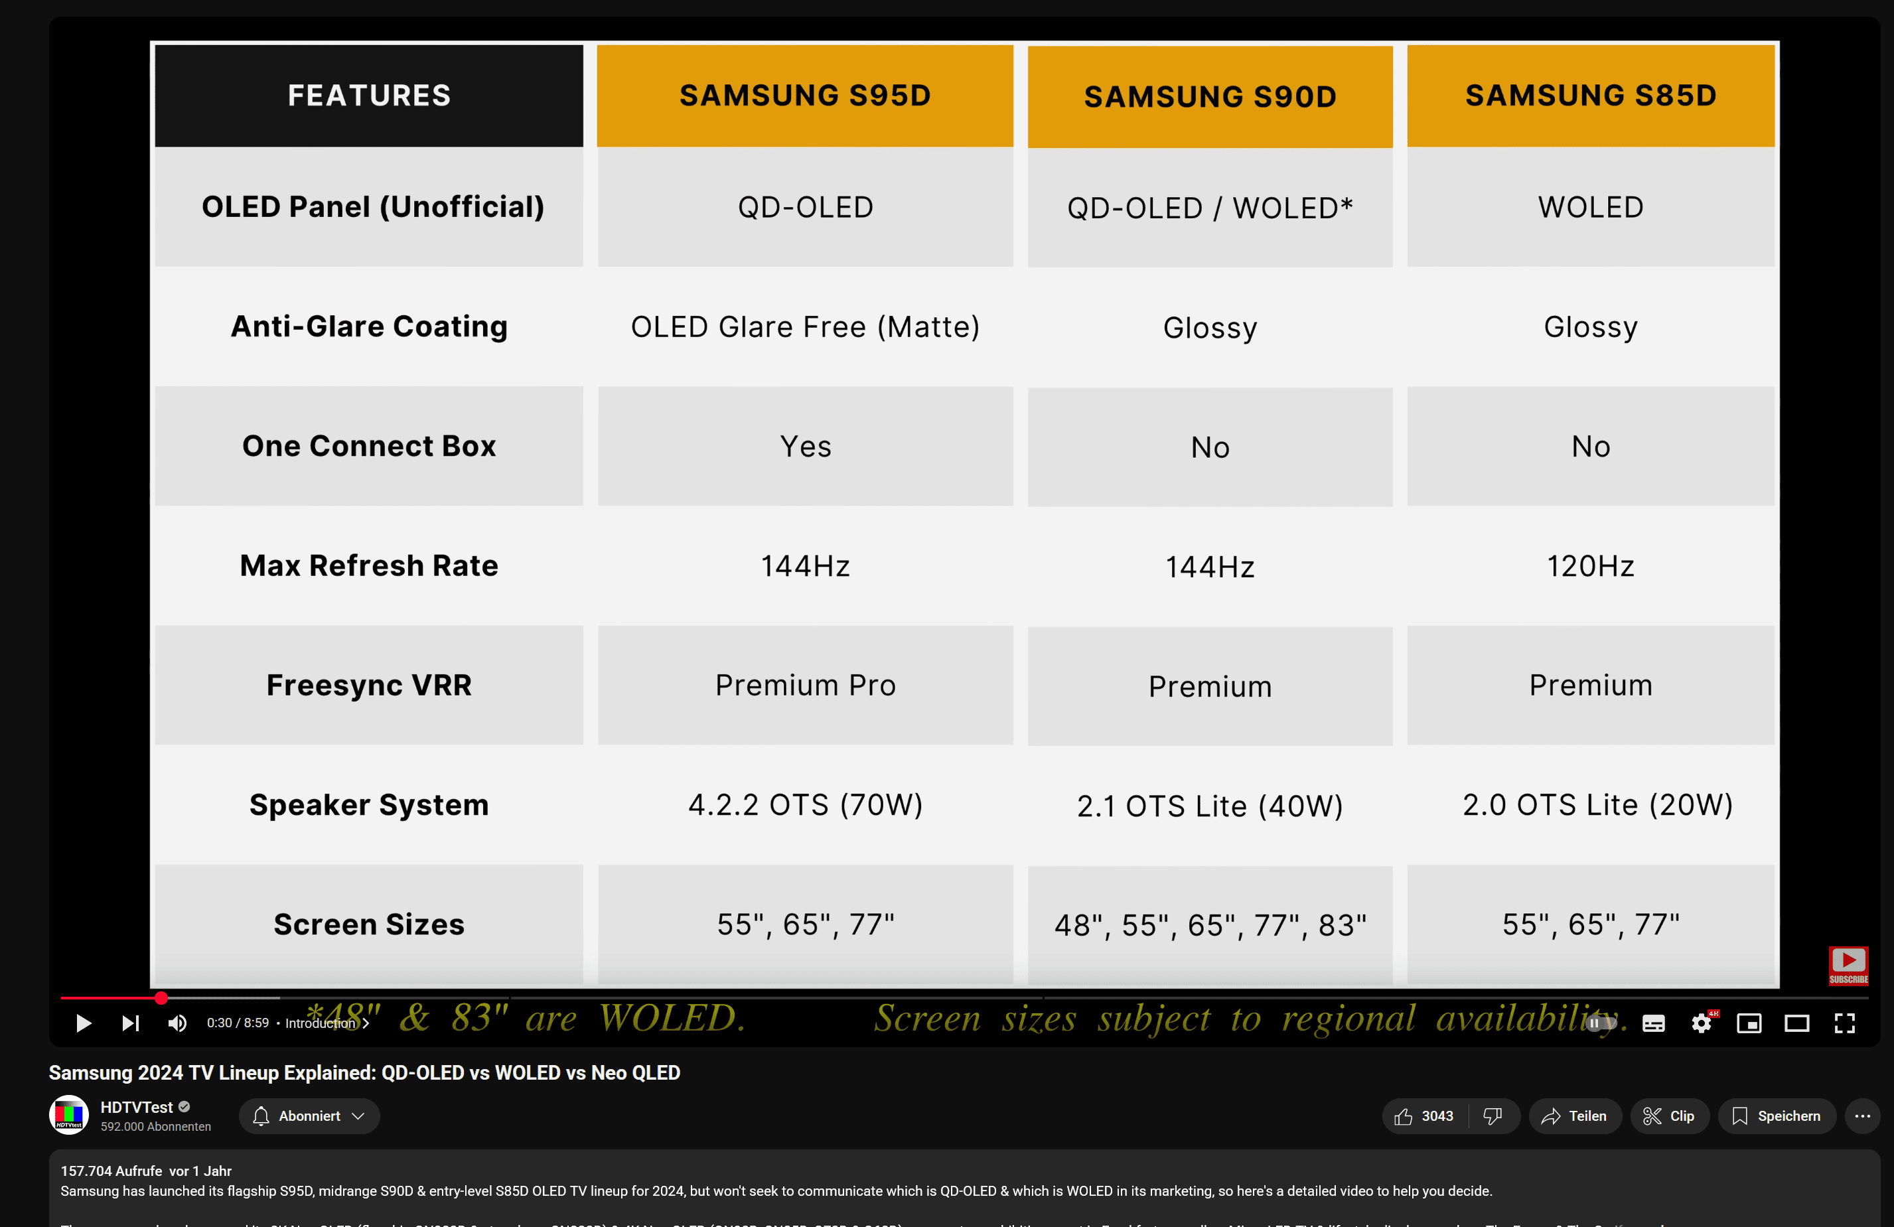Click the Freesync VRR row label
1894x1227 pixels.
(x=368, y=685)
